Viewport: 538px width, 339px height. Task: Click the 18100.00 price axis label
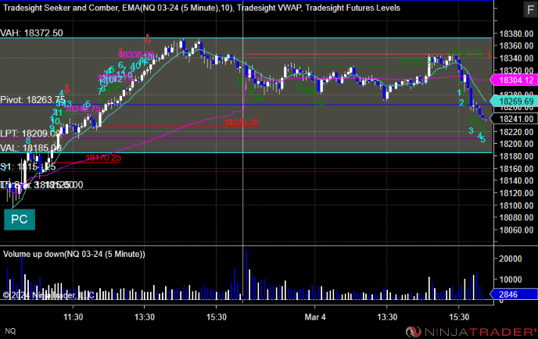(x=516, y=205)
